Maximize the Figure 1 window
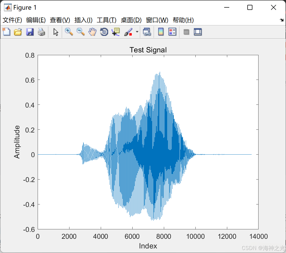The width and height of the screenshot is (286, 253). coord(250,7)
